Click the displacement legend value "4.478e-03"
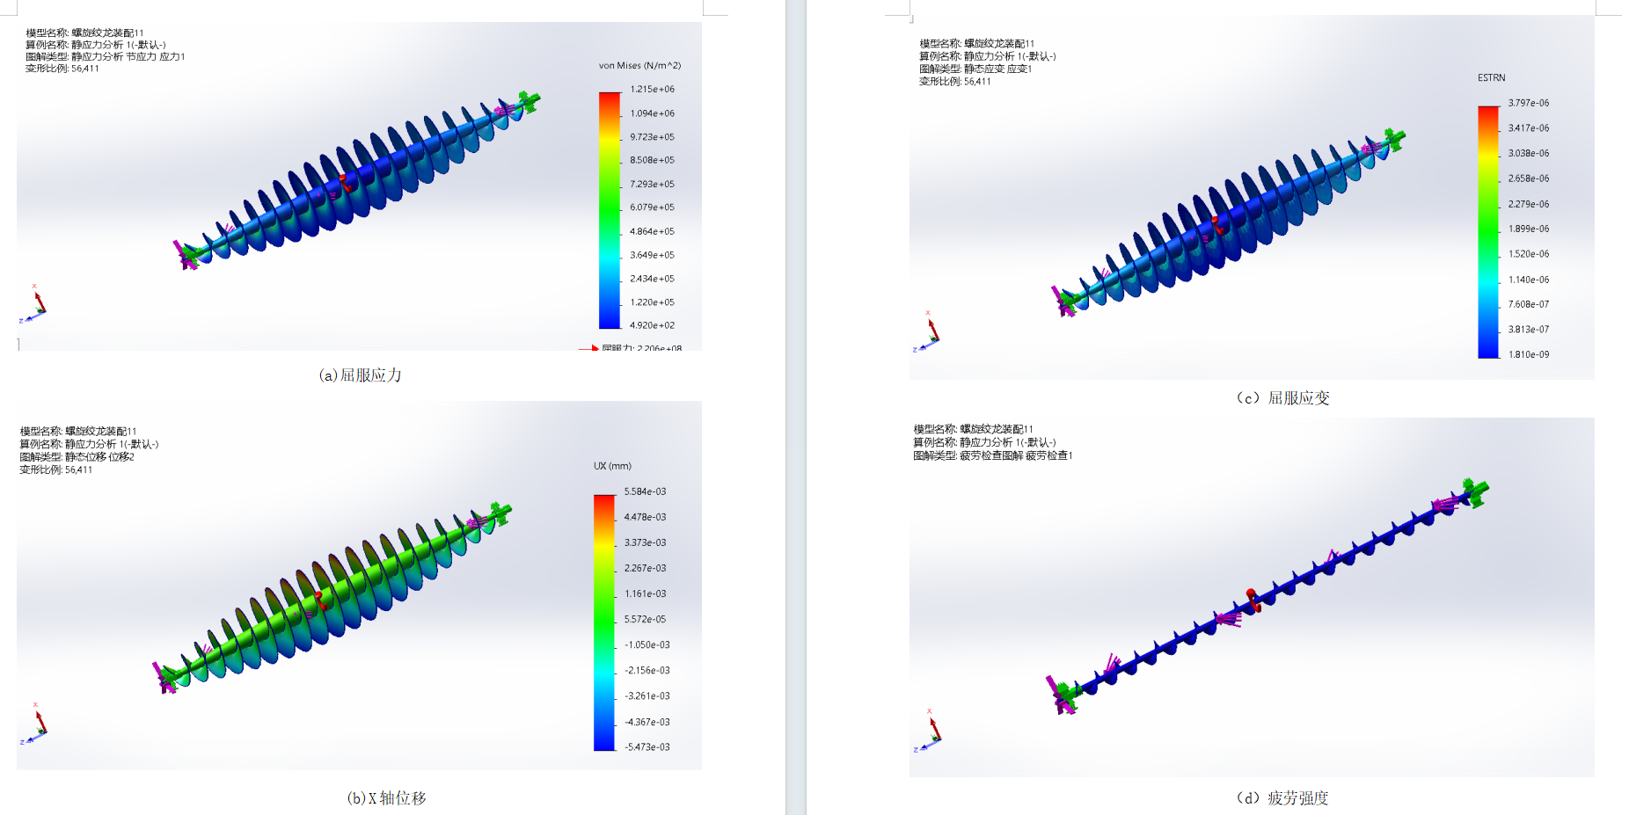The height and width of the screenshot is (815, 1629). [x=646, y=517]
